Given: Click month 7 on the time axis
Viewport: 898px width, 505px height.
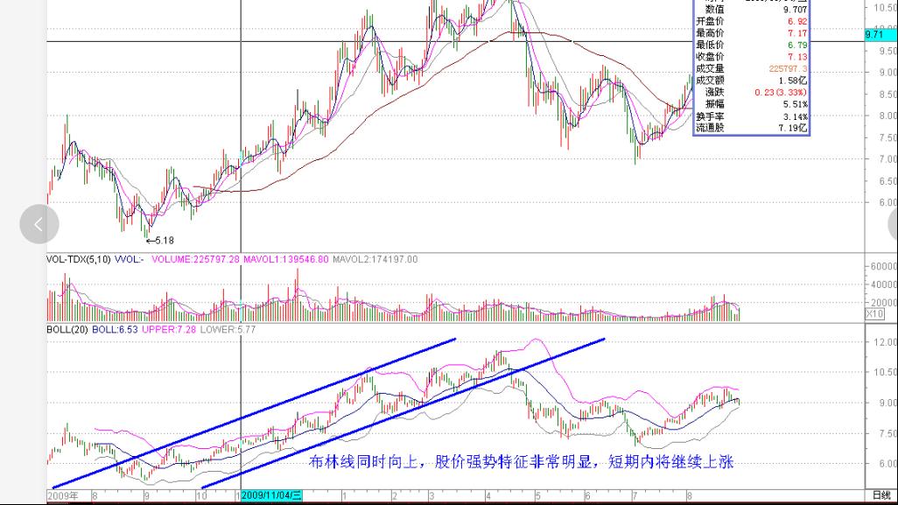Looking at the screenshot, I should pos(634,496).
